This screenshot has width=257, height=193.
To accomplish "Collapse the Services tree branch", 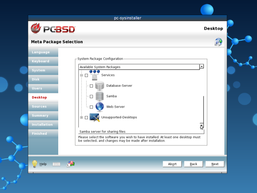I will point(81,75).
